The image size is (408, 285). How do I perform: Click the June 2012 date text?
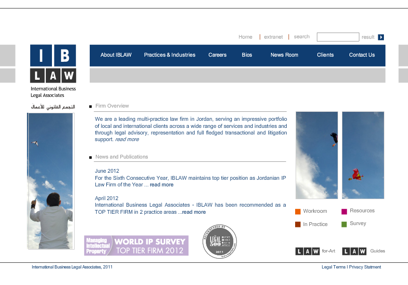point(107,171)
